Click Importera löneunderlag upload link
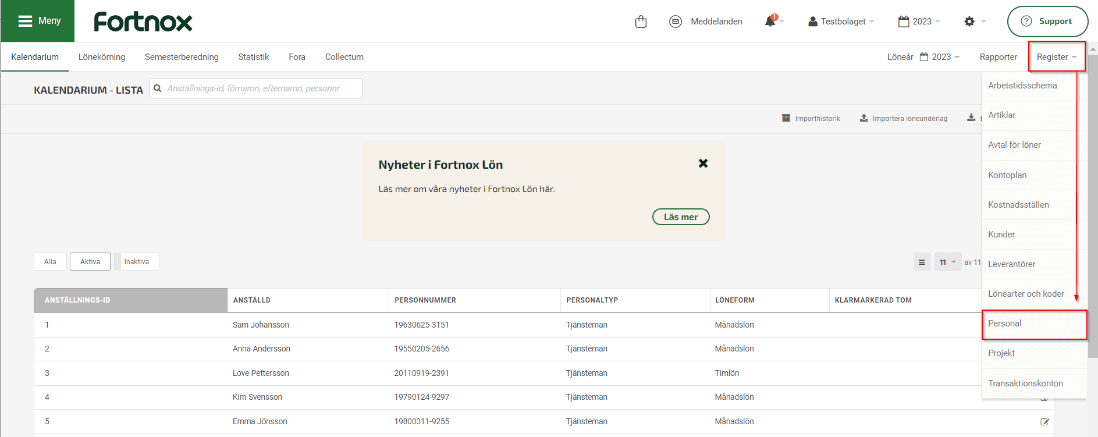This screenshot has height=437, width=1098. pyautogui.click(x=904, y=118)
